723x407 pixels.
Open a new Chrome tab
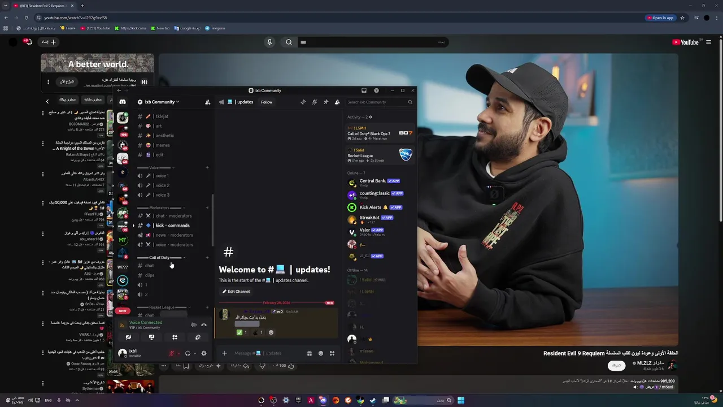[x=82, y=6]
